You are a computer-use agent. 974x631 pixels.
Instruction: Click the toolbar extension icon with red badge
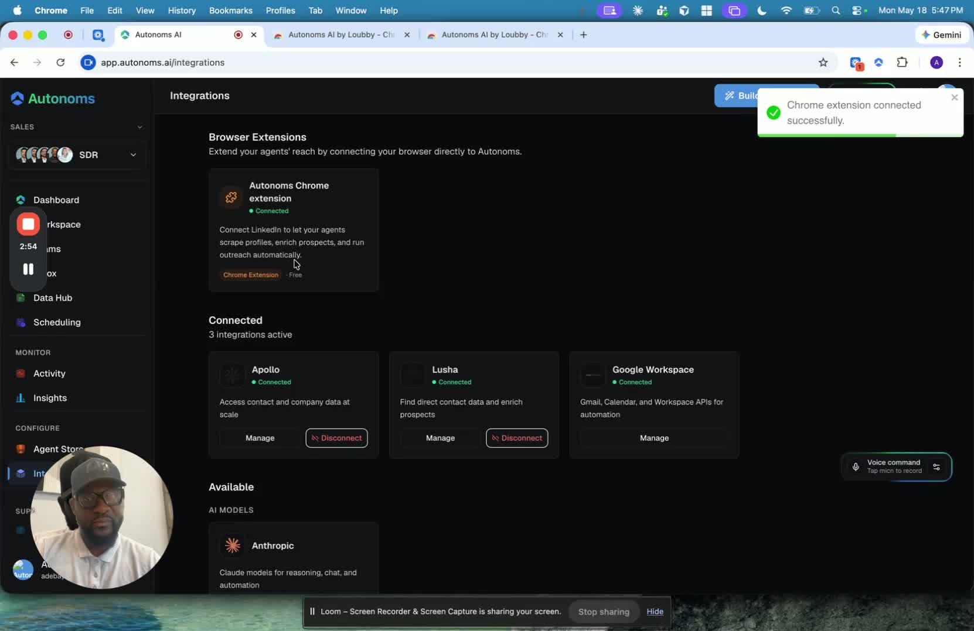point(856,63)
